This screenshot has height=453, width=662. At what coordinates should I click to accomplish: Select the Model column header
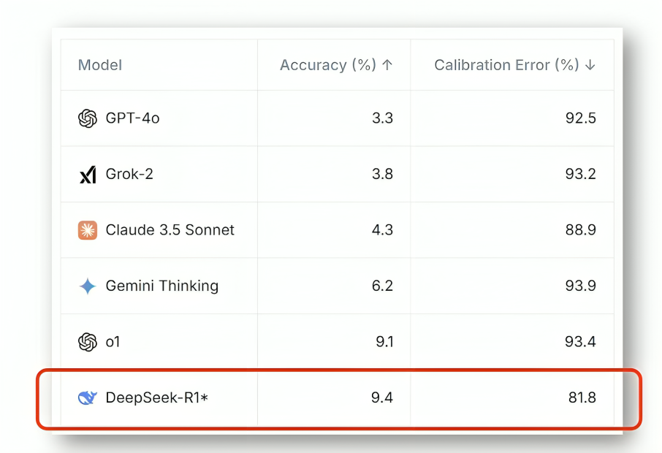tap(100, 65)
